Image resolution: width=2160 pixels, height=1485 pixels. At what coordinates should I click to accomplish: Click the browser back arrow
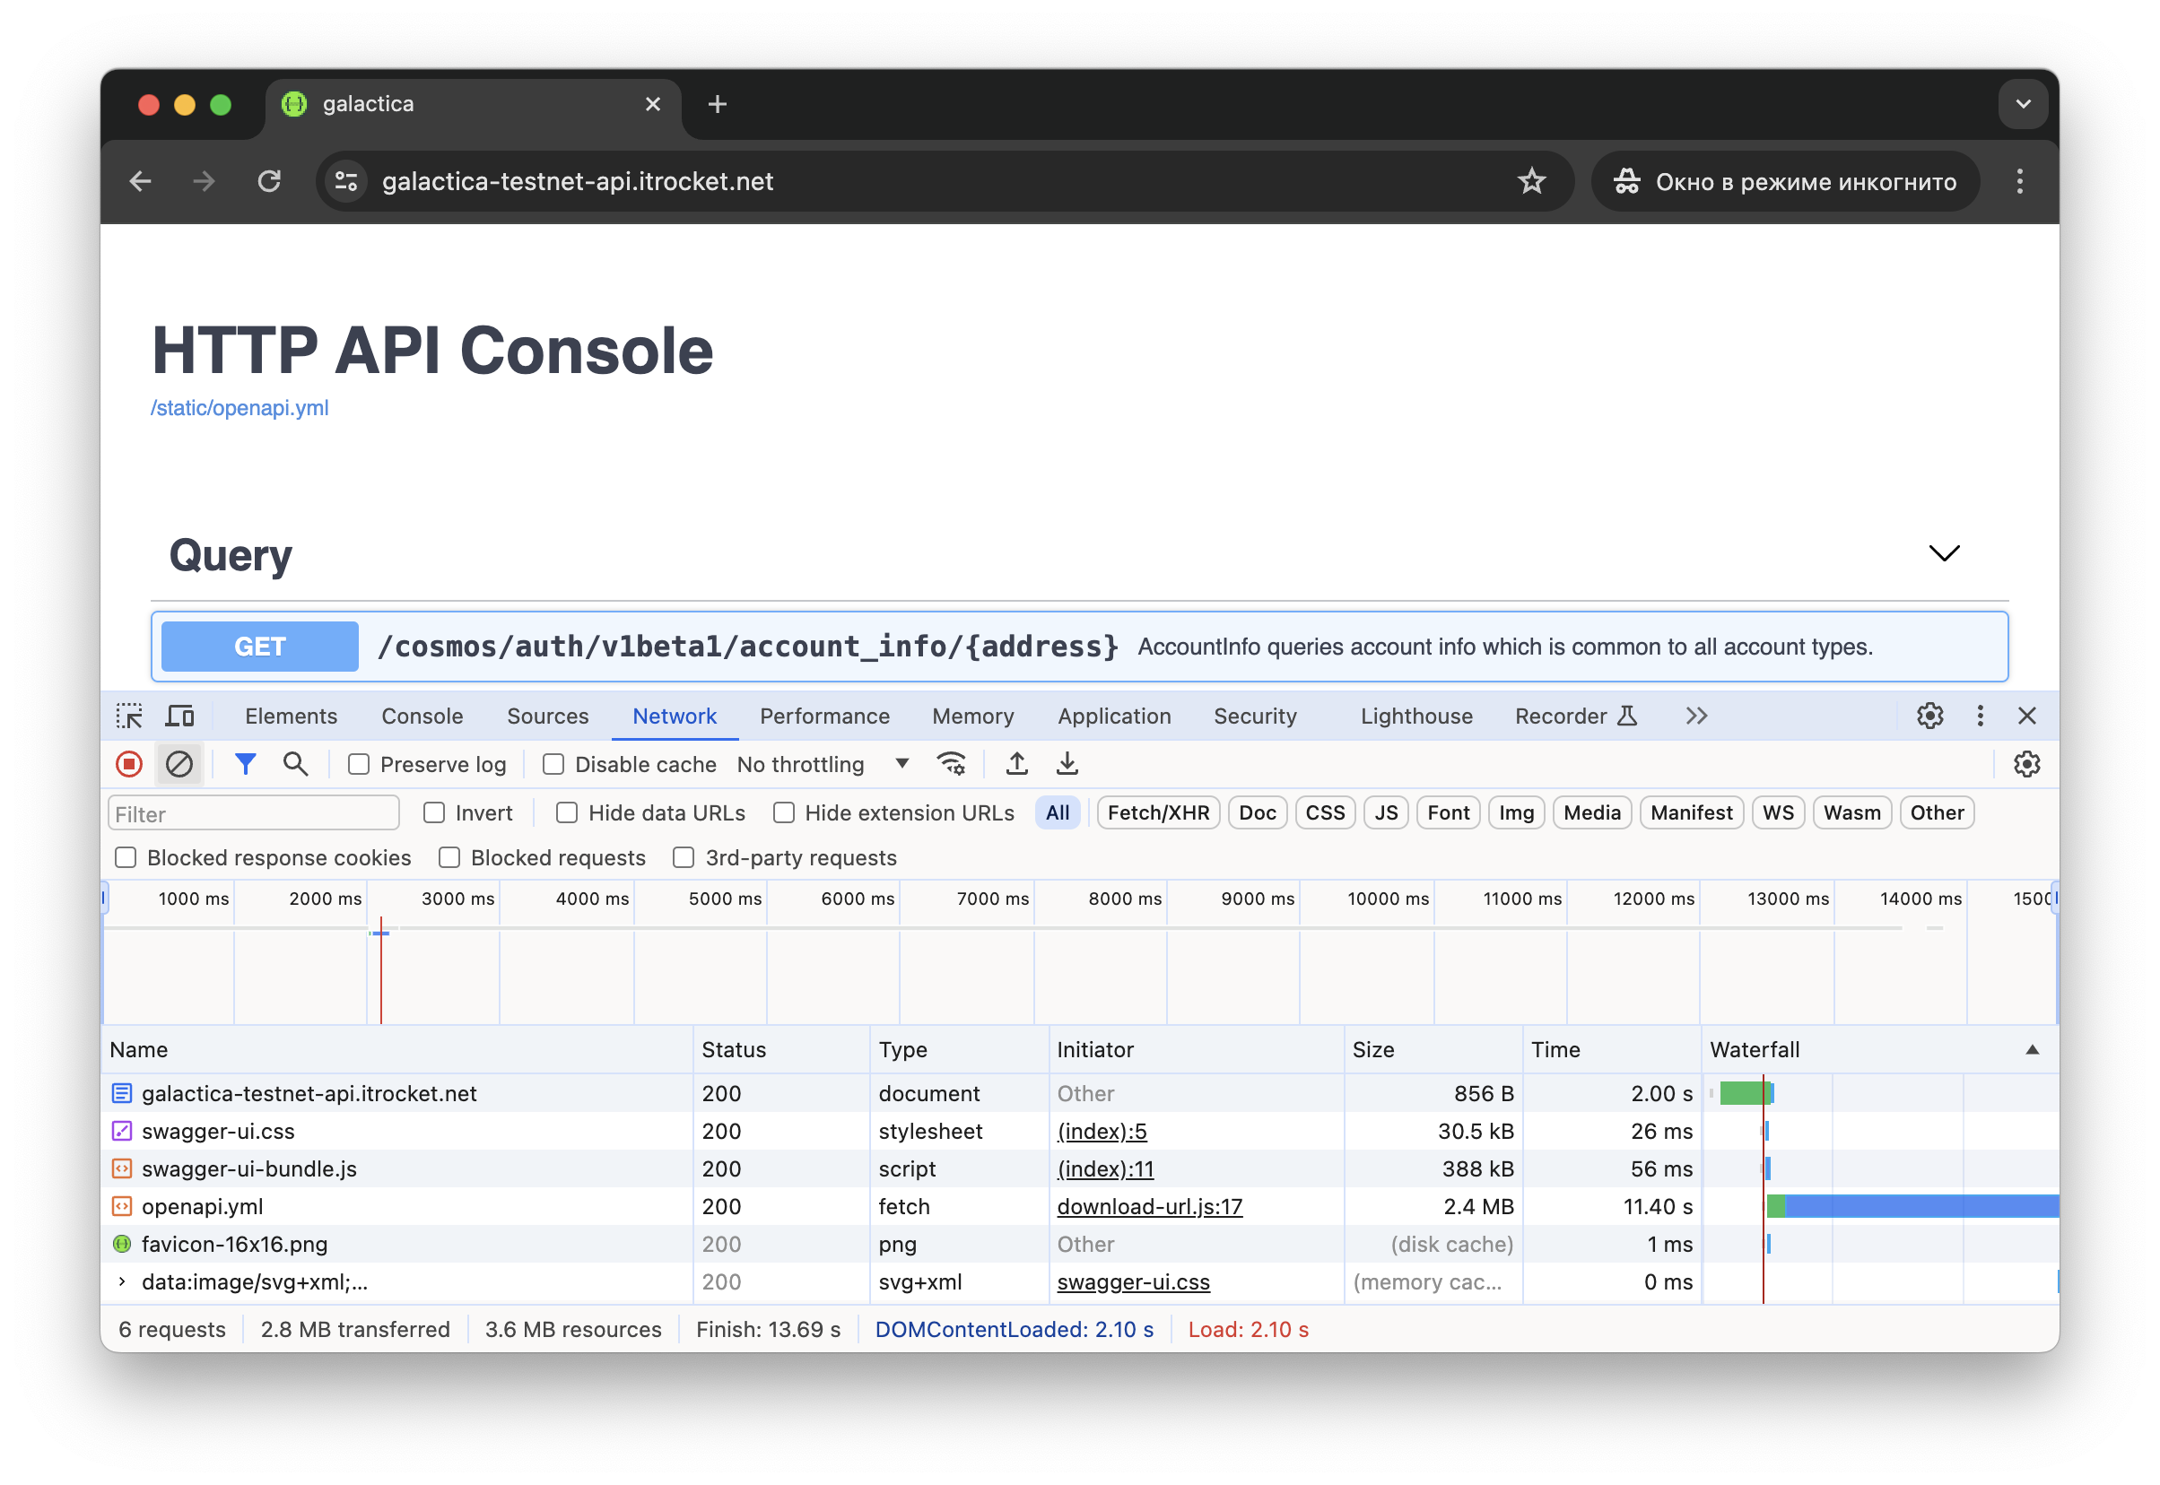click(141, 181)
